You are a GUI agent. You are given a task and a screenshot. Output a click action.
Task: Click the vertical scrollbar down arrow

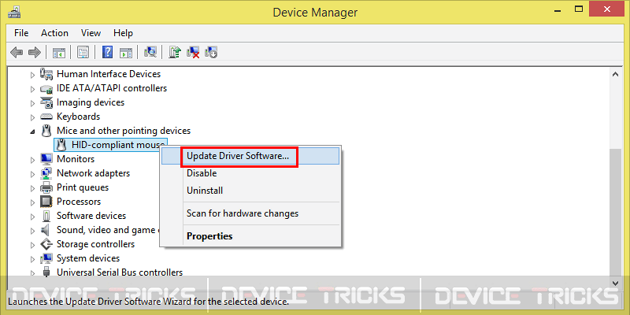(x=615, y=281)
